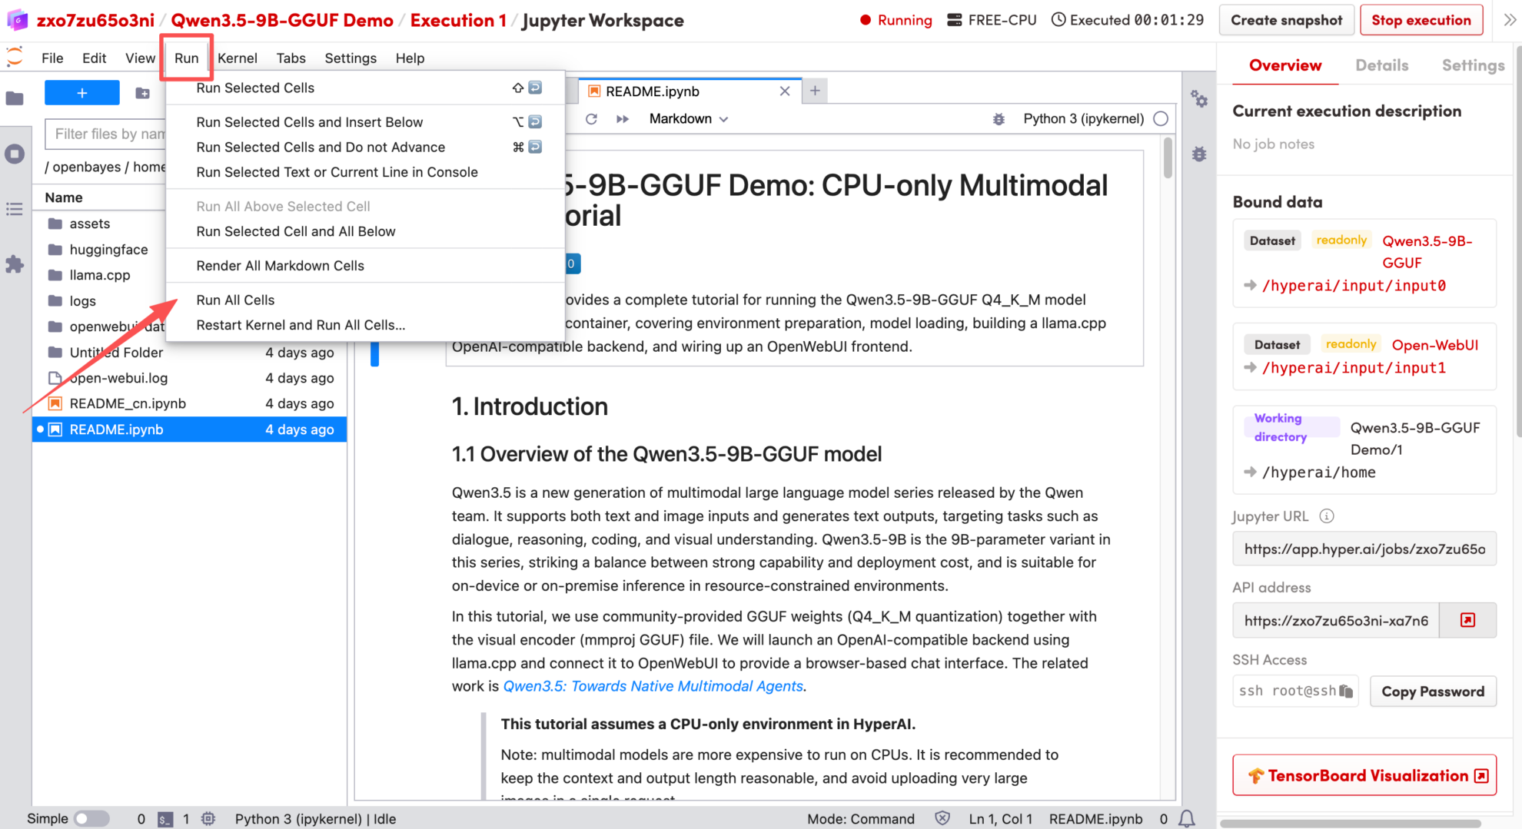Open the Qwen3.5 Towards Native Multimodal Agents link
This screenshot has height=829, width=1522.
pos(653,686)
